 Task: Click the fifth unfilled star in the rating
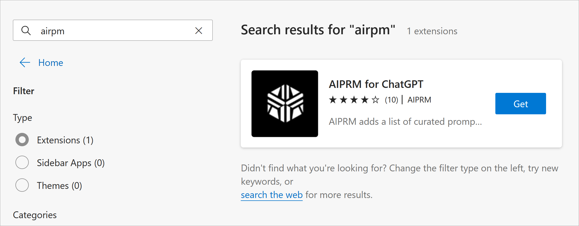(x=375, y=100)
